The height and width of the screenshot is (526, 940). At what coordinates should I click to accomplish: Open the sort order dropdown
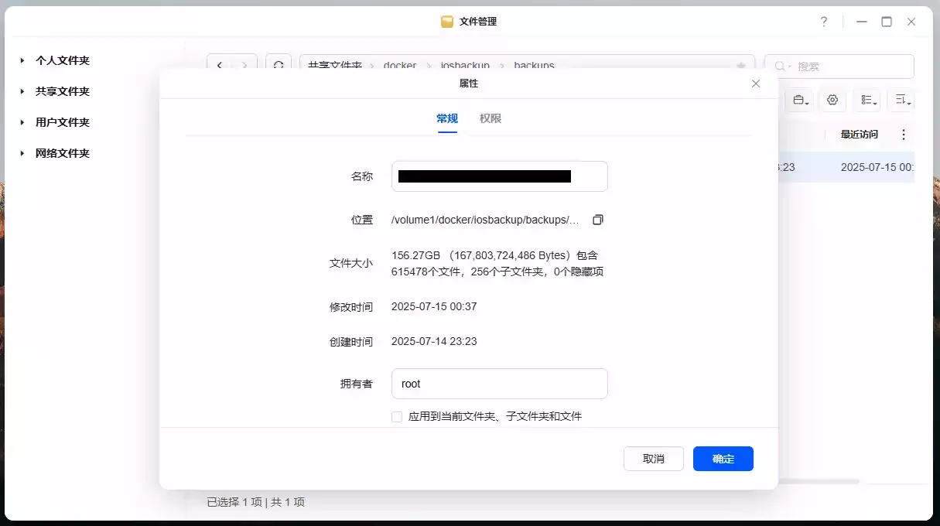click(x=901, y=100)
